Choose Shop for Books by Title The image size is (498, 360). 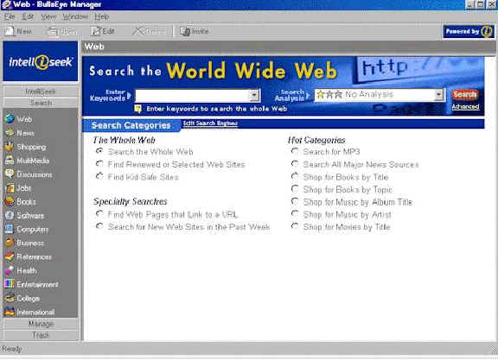pyautogui.click(x=295, y=176)
